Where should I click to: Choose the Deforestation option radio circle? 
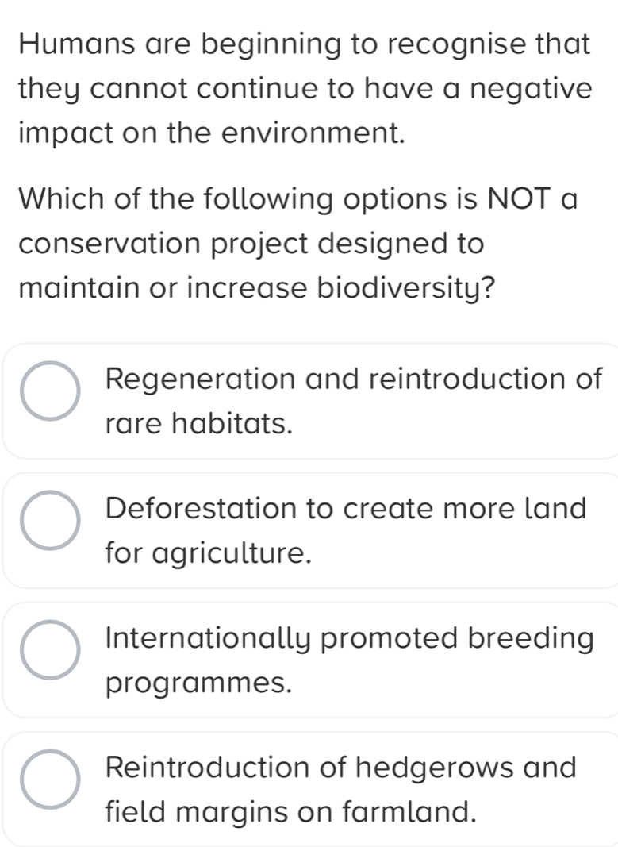50,521
